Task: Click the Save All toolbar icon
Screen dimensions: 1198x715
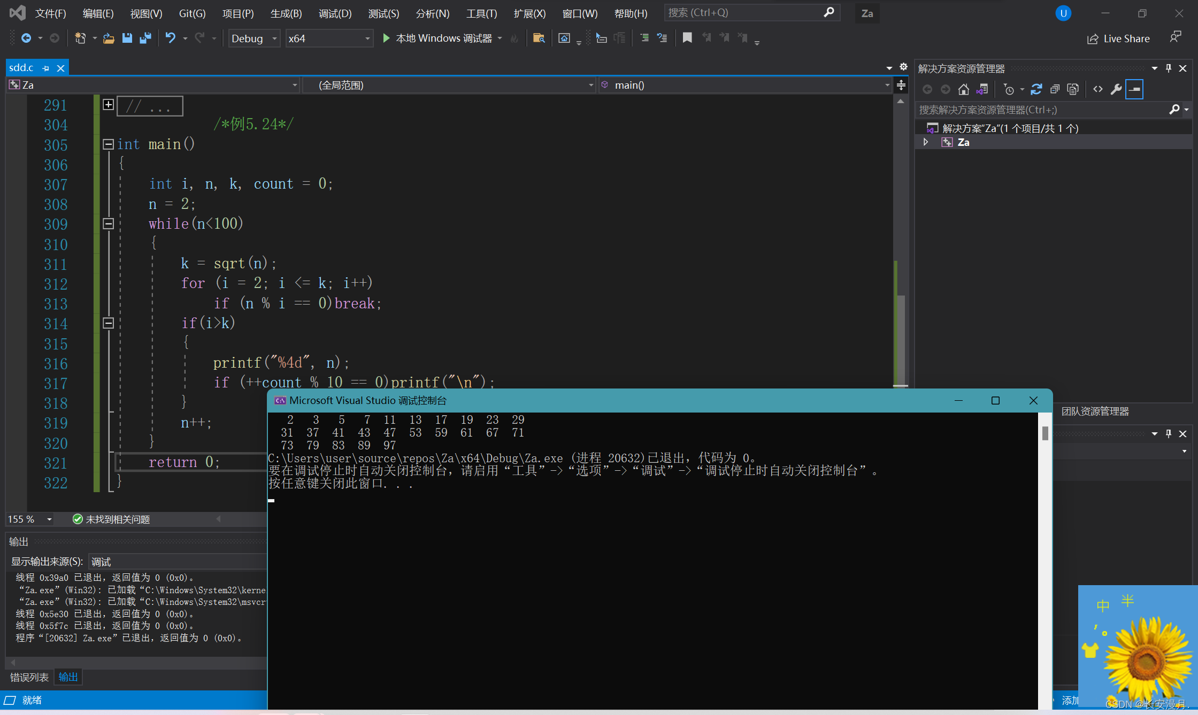Action: pos(145,38)
